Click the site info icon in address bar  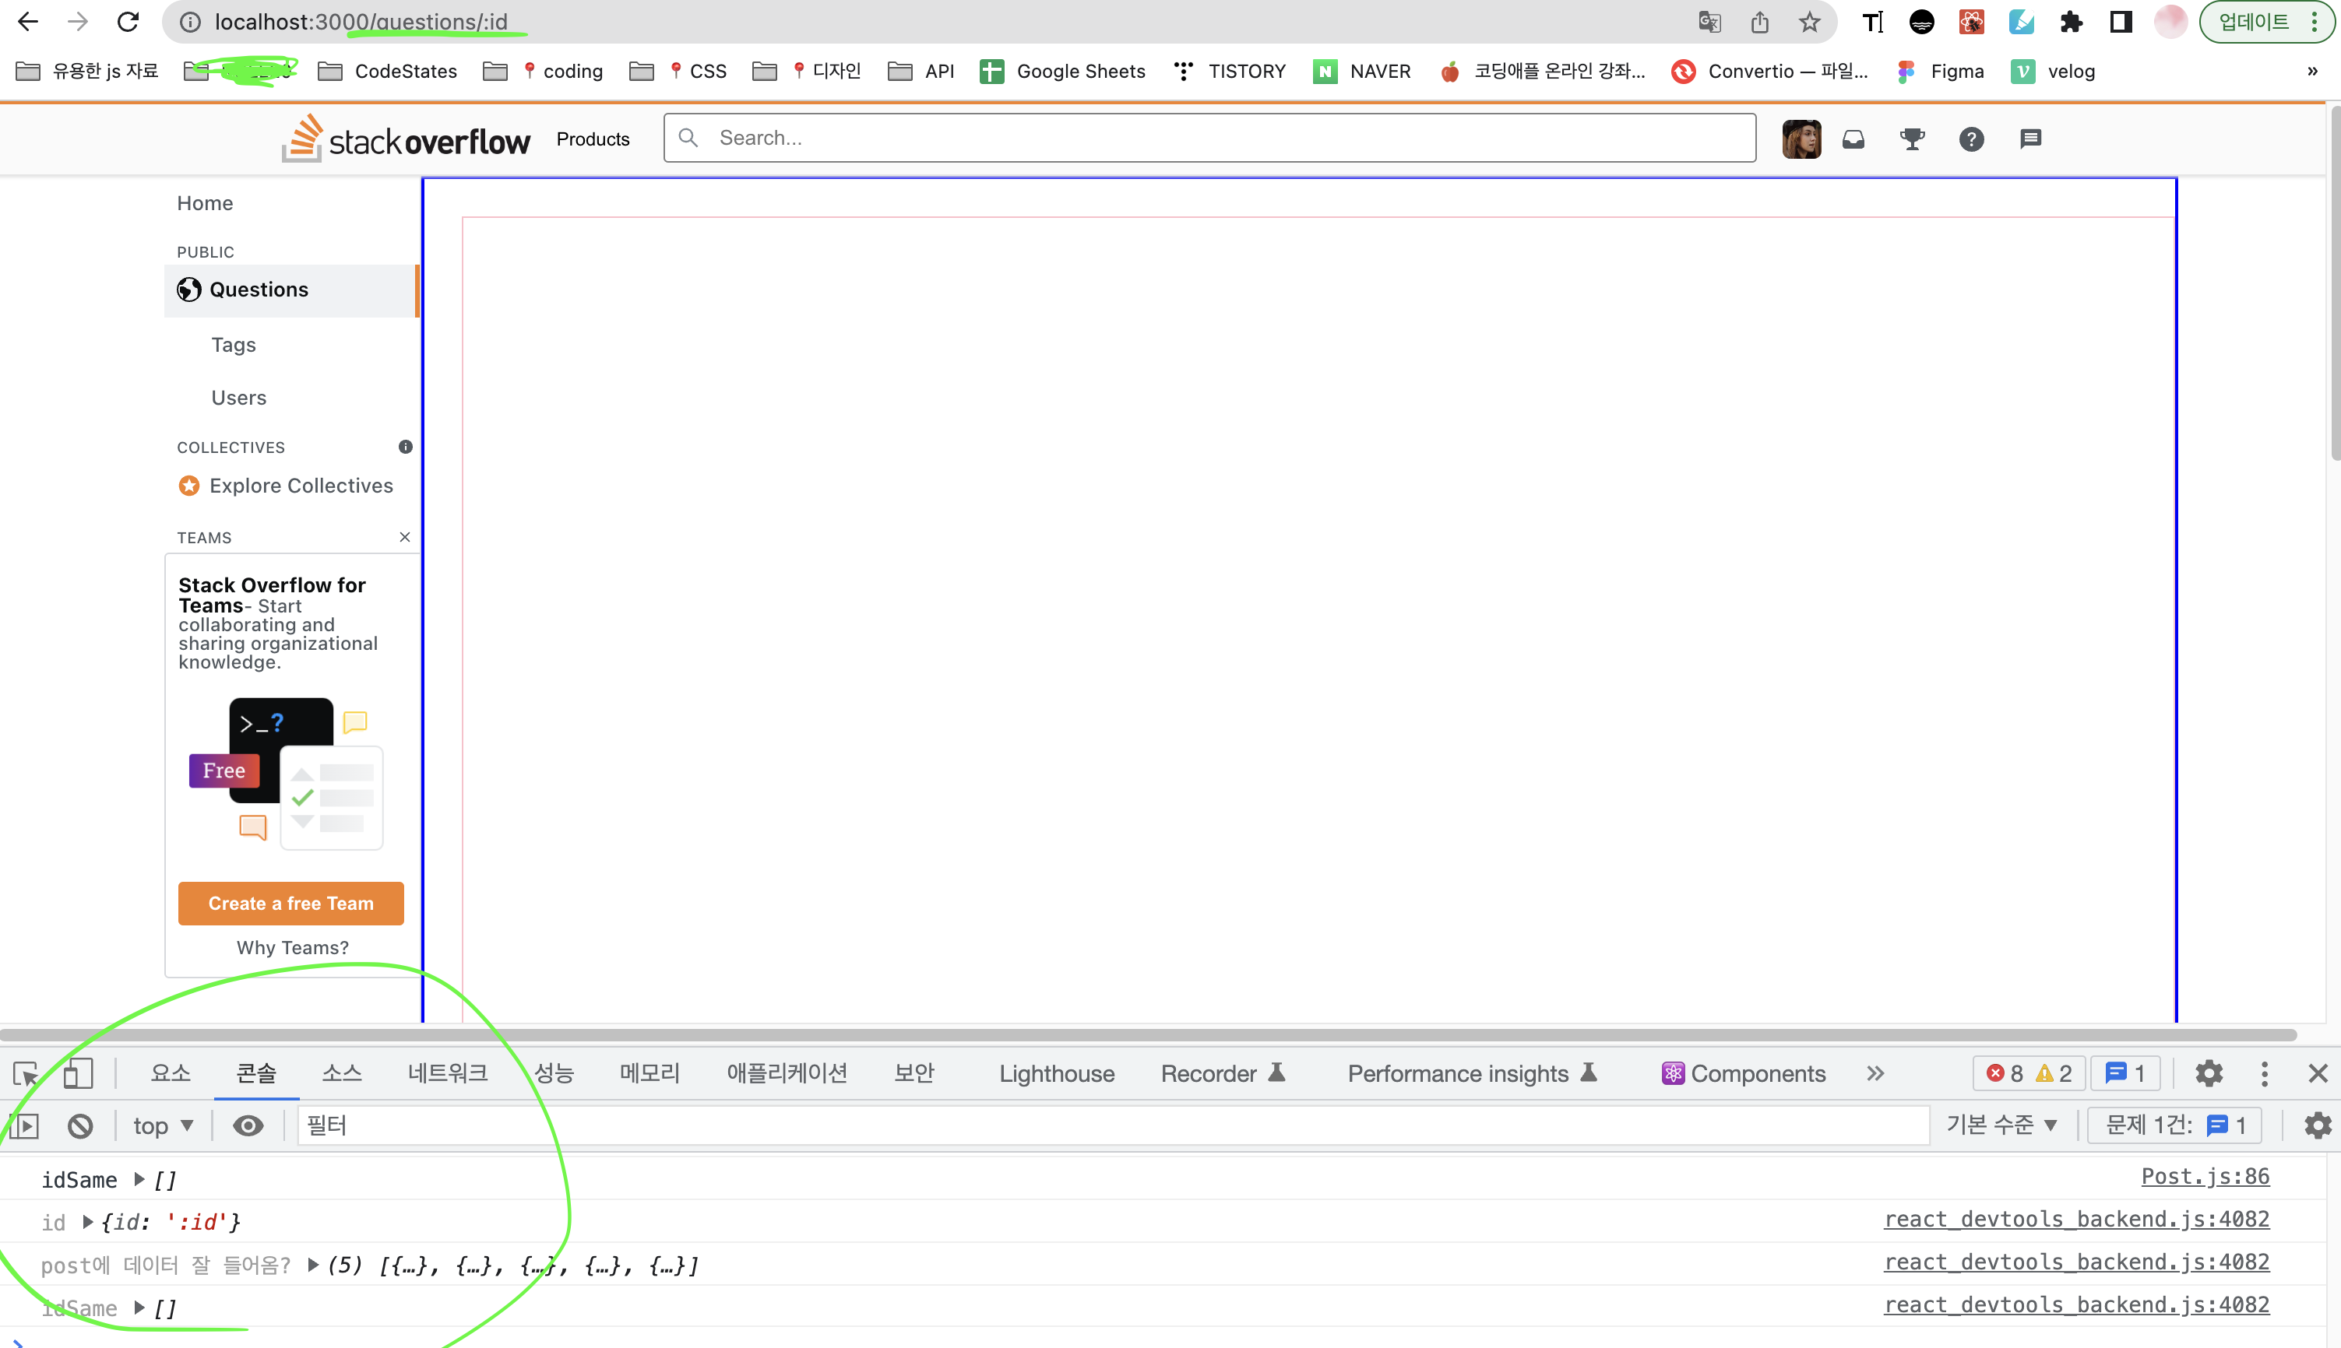(190, 23)
